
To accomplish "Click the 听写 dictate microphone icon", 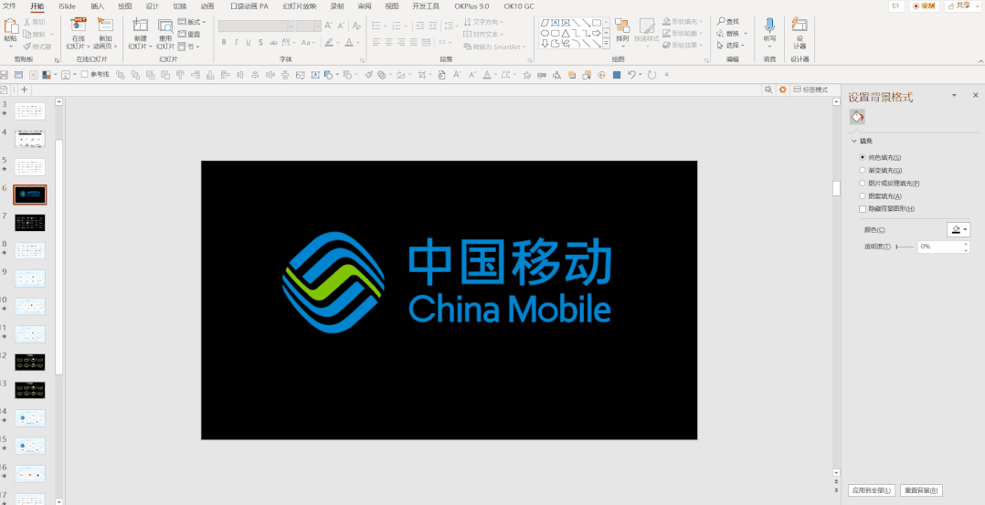I will tap(769, 26).
